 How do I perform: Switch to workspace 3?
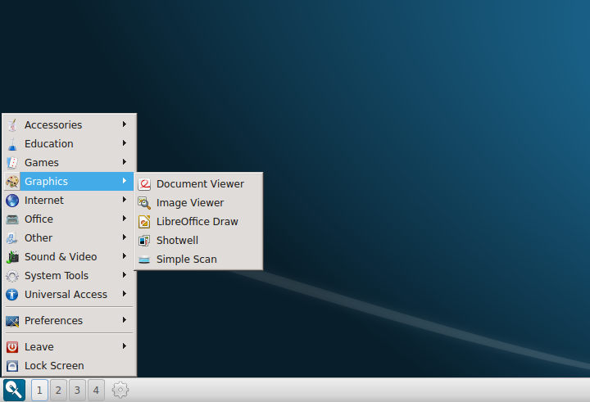click(x=77, y=390)
